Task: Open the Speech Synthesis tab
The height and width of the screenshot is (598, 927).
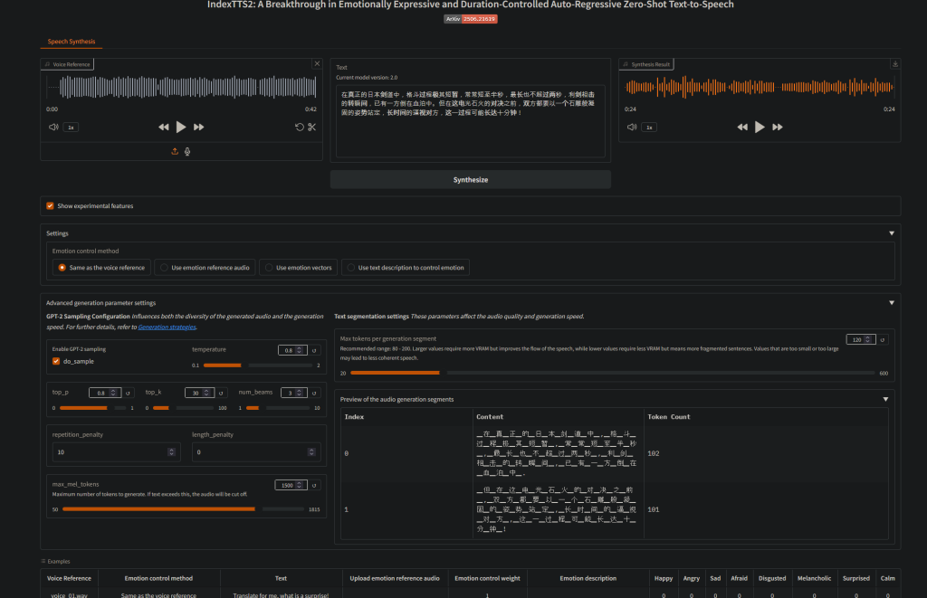Action: tap(72, 42)
